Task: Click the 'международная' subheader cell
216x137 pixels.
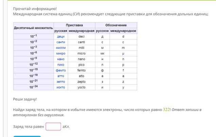Action: 82,31
